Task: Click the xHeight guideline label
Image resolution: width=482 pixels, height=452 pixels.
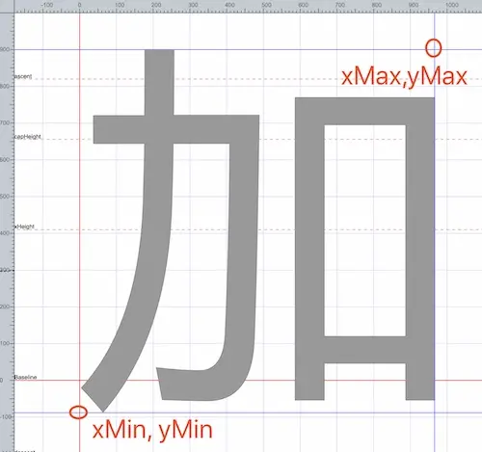Action: pos(24,226)
